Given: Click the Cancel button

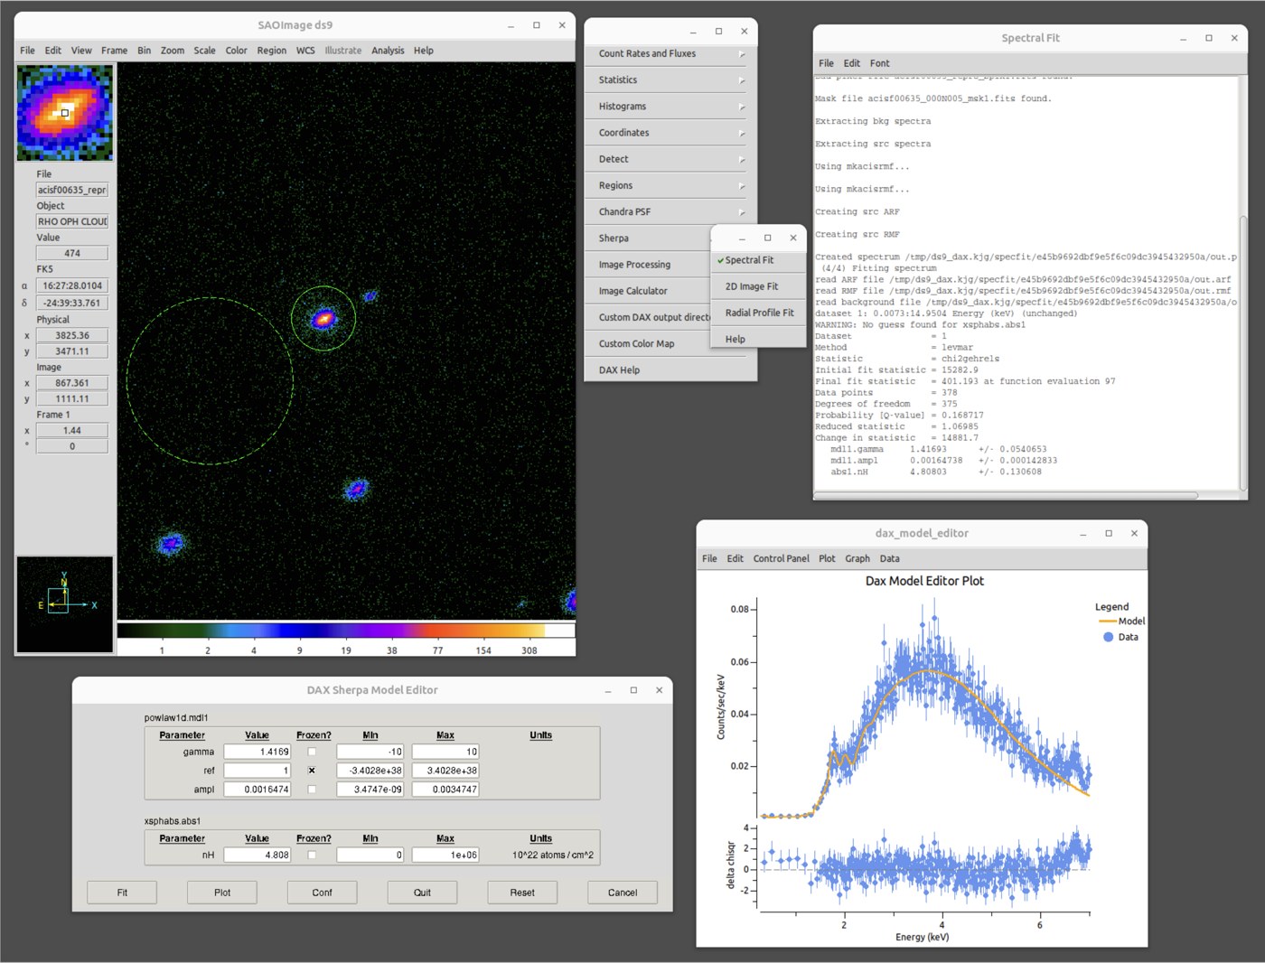Looking at the screenshot, I should [x=623, y=893].
